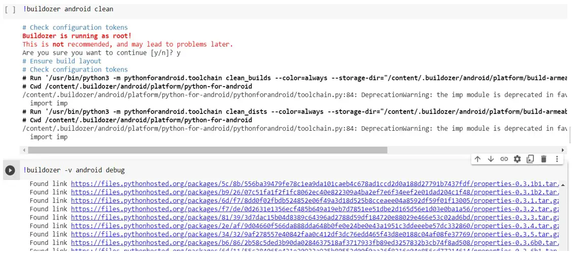This screenshot has width=576, height=257.
Task: Open the properties-0.3.6b0 tar link
Action: point(314,242)
